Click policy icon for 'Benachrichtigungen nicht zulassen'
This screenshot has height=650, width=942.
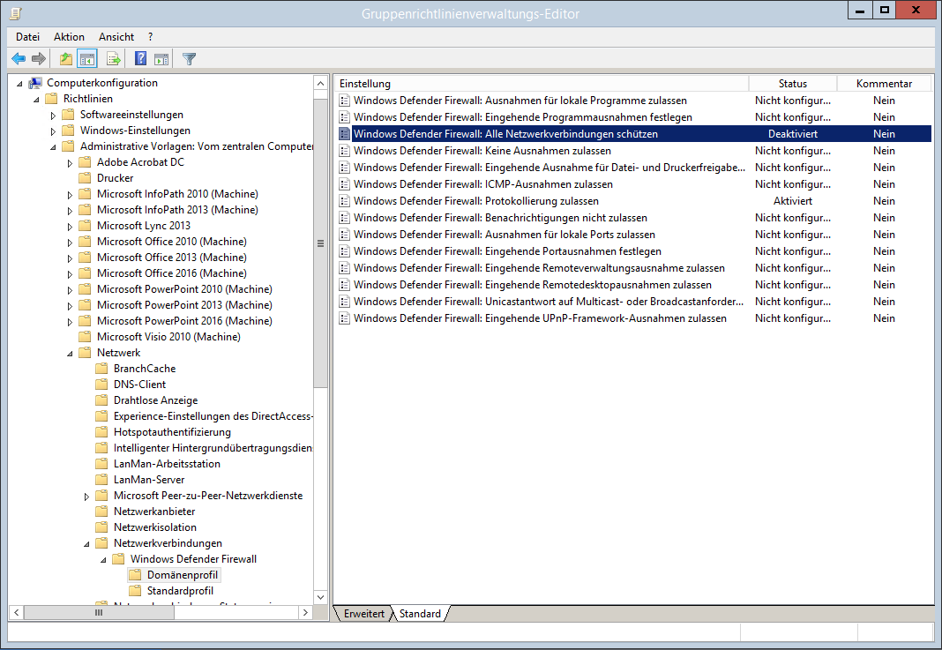coord(344,218)
